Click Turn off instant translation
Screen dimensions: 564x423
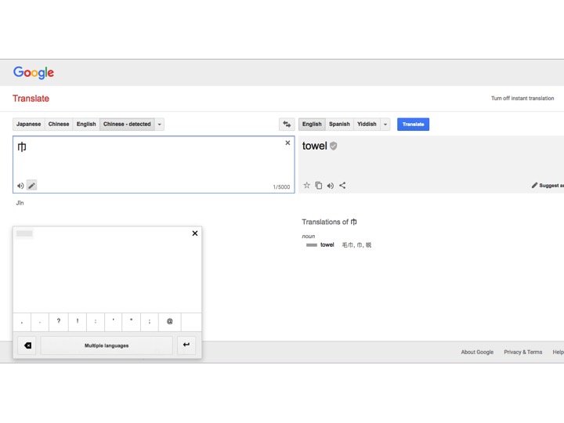pos(522,98)
